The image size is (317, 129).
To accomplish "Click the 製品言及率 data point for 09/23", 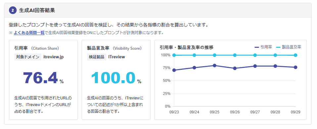I will (x=174, y=55).
